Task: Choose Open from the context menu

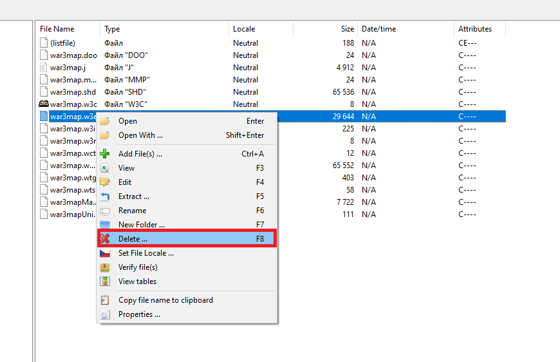Action: (187, 121)
